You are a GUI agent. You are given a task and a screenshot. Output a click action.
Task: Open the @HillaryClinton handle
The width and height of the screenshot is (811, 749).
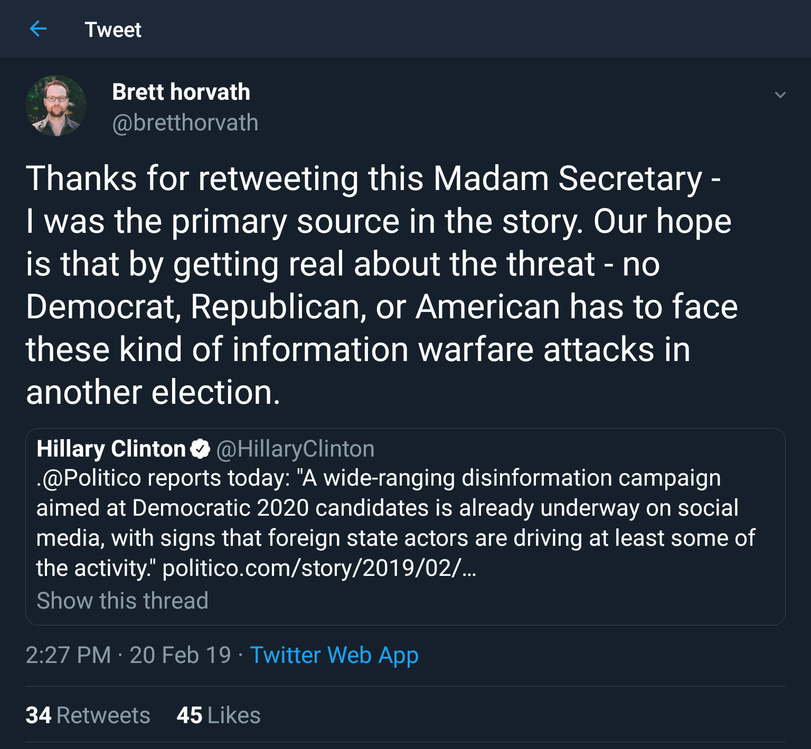tap(295, 449)
